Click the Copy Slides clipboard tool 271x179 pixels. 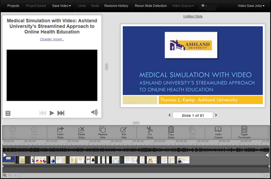pos(171,133)
